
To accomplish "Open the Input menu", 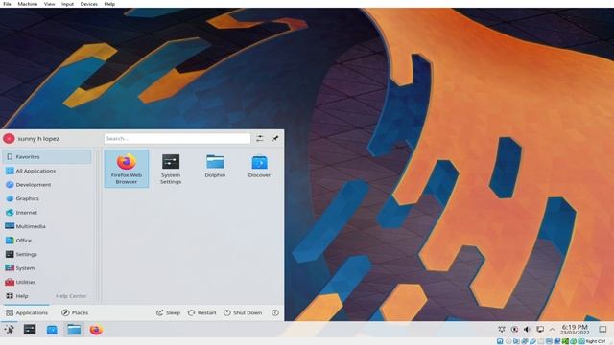I will (67, 4).
